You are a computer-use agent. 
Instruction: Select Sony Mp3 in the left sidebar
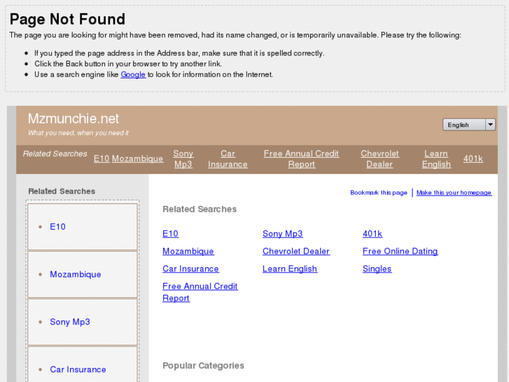pyautogui.click(x=69, y=322)
